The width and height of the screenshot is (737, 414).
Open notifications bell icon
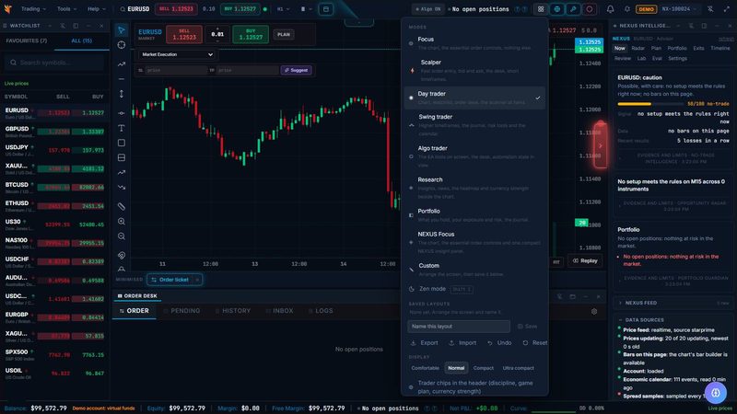coord(610,9)
